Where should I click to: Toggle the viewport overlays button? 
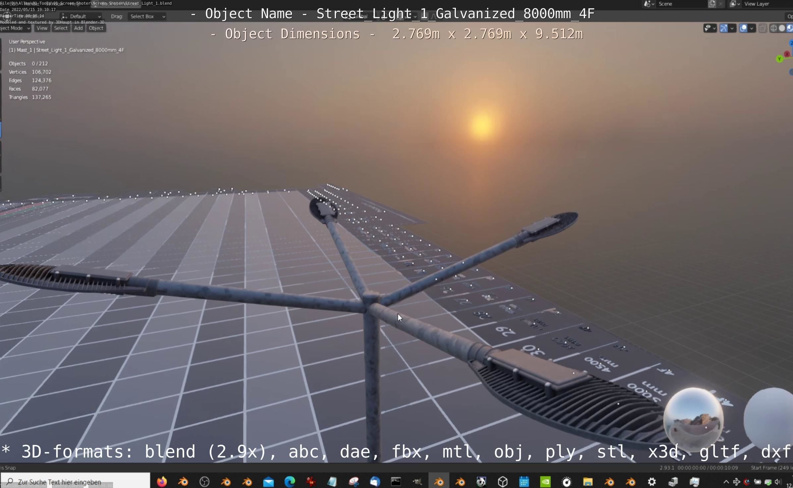tap(743, 29)
